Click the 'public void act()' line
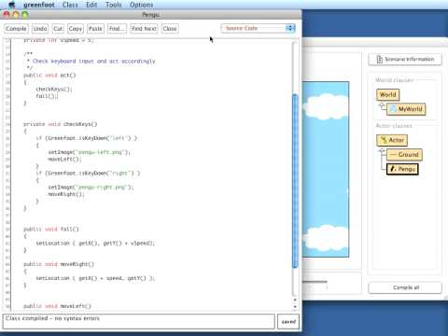448x336 pixels. 49,76
